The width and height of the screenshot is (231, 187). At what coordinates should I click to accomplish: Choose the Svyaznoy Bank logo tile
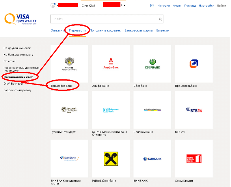[x=152, y=110]
